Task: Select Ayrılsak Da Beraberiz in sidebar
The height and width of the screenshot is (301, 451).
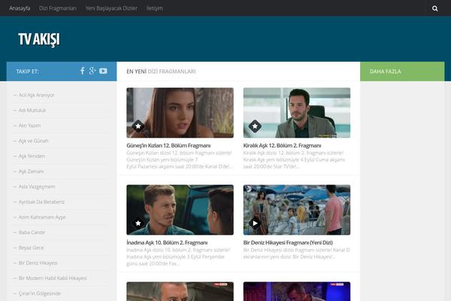Action: click(41, 202)
